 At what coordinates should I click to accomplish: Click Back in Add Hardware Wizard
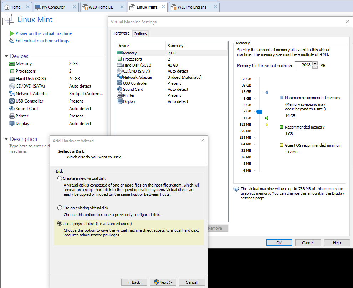pos(134,282)
